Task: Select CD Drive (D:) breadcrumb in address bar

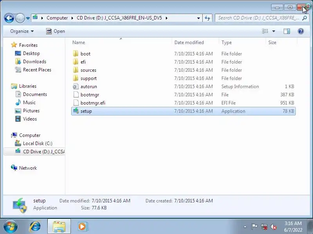Action: point(119,18)
